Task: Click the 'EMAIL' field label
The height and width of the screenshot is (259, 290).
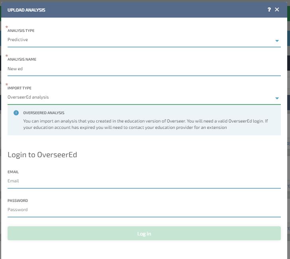Action: [x=13, y=172]
